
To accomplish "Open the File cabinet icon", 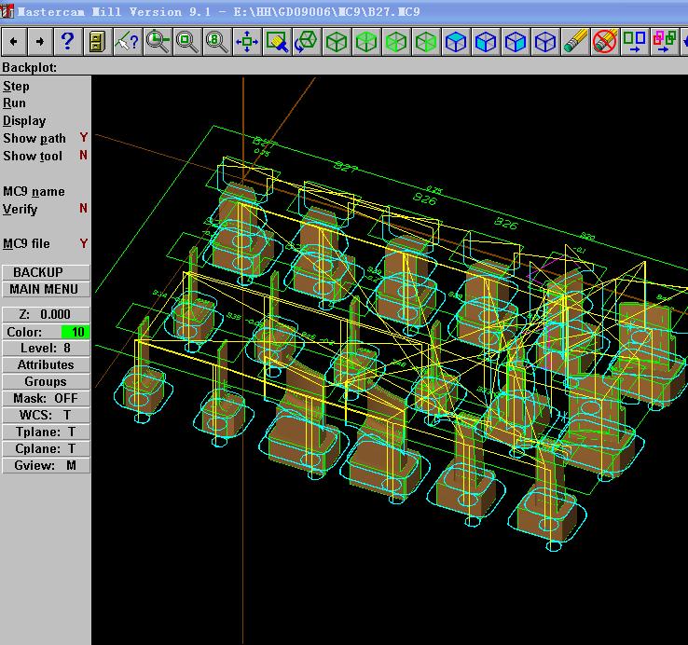I will [x=97, y=41].
